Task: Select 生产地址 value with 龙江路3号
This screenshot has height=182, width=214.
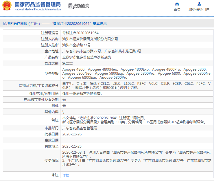Action: pyautogui.click(x=102, y=51)
